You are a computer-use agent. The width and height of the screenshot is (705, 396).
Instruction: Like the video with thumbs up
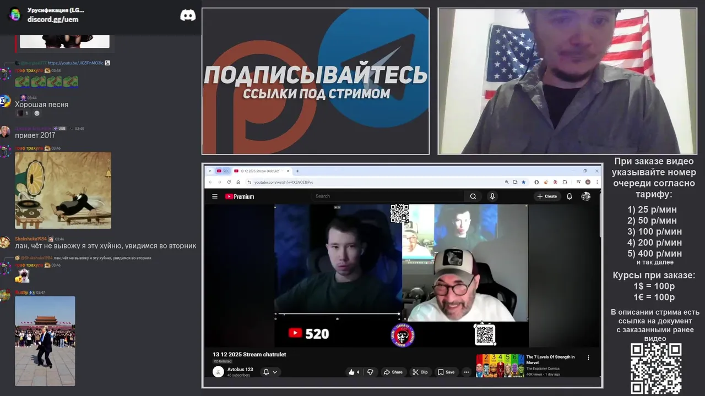(x=353, y=372)
